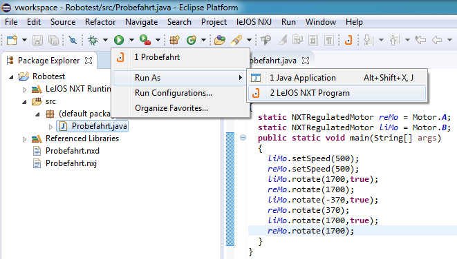Image resolution: width=457 pixels, height=259 pixels.
Task: Open the Search menu
Action: pos(179,22)
